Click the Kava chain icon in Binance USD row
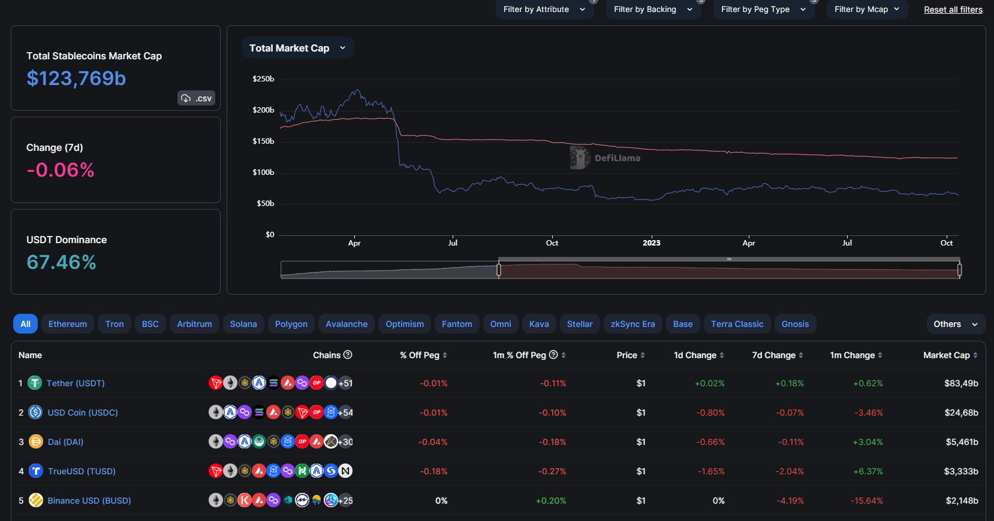The width and height of the screenshot is (994, 521). coord(245,501)
